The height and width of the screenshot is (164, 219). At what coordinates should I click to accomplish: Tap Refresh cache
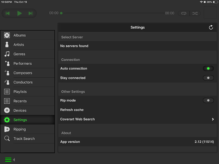point(72,110)
